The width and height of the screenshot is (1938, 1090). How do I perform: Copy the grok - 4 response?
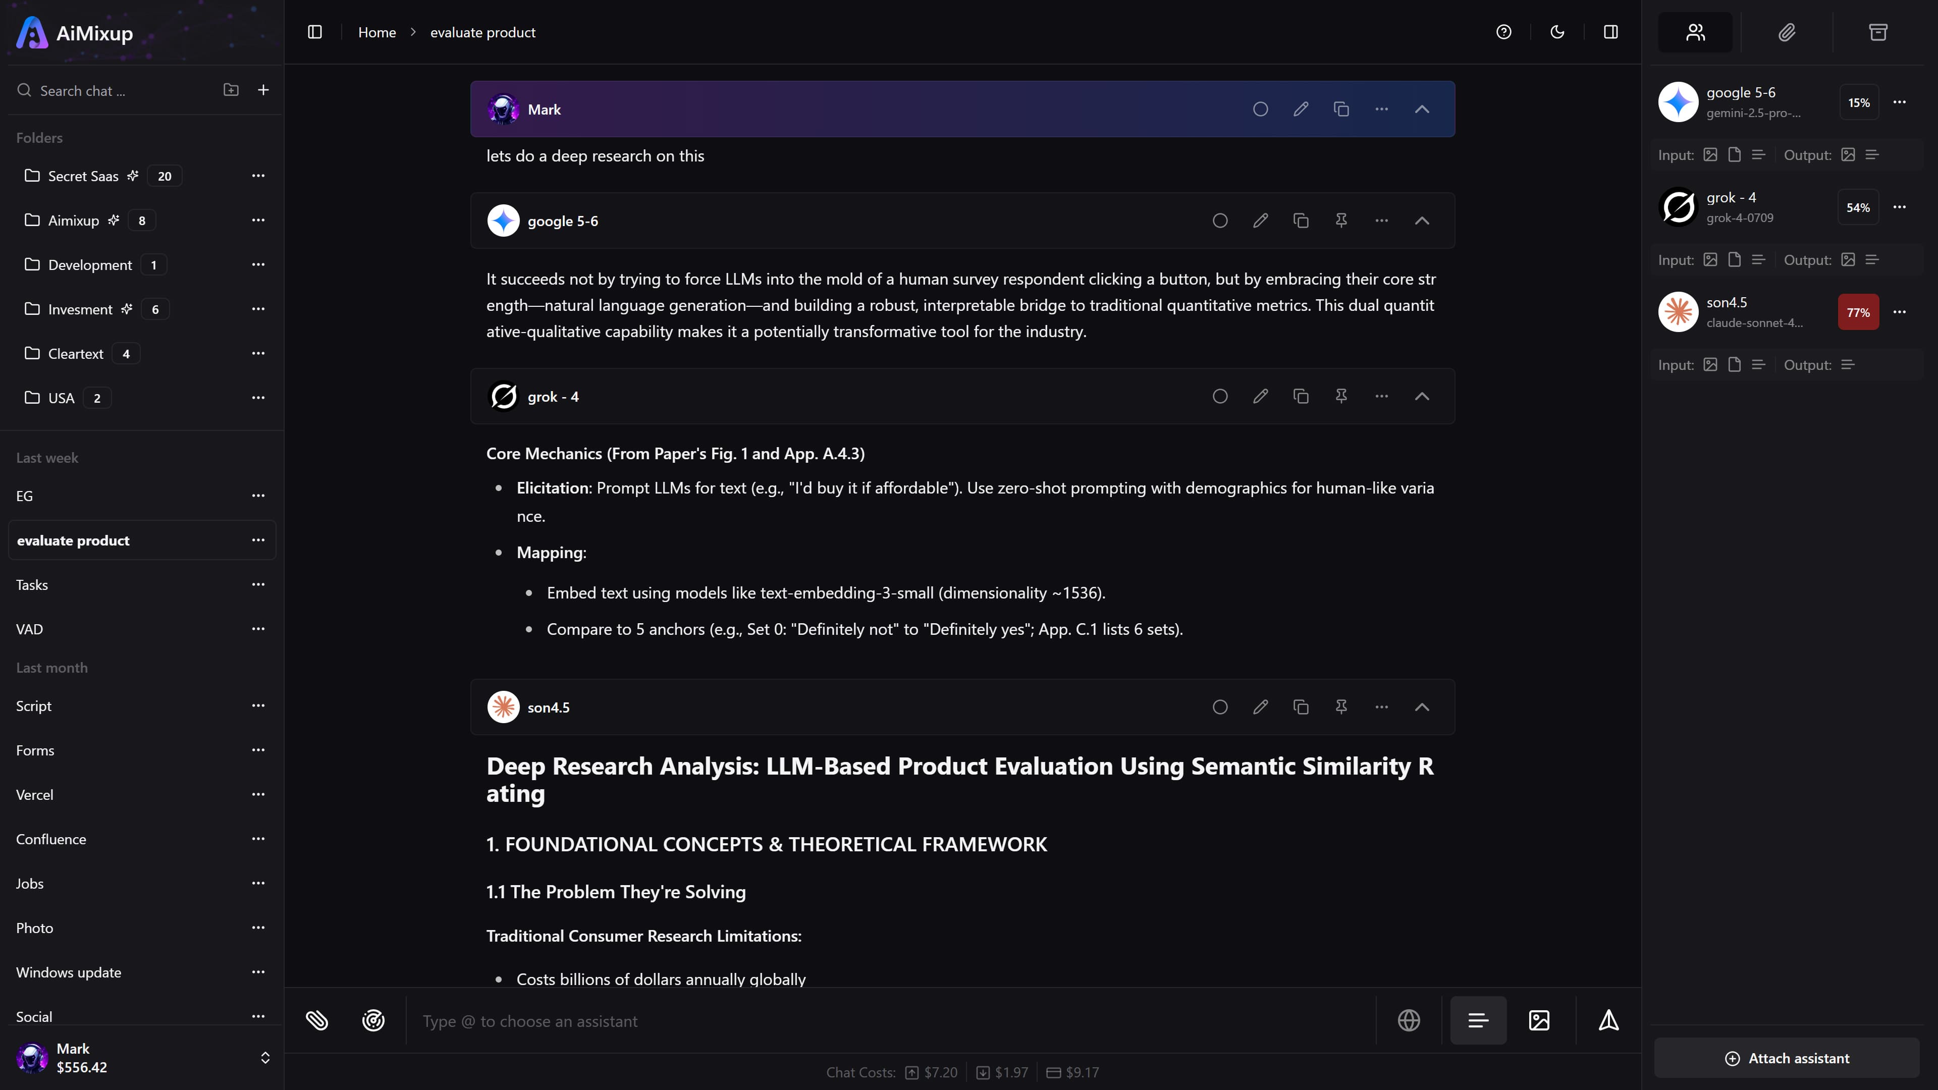(x=1301, y=397)
